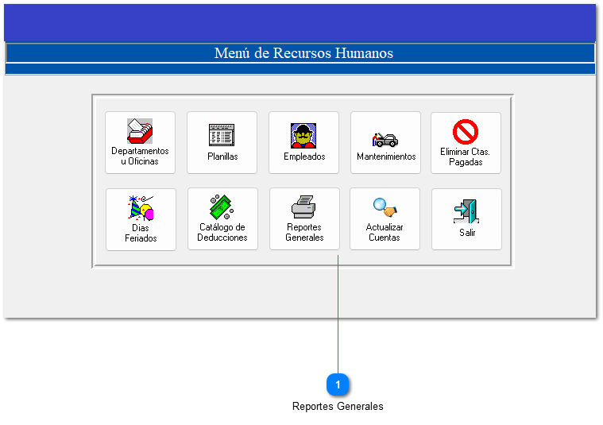Screen dimensions: 603x425
Task: Open Departamentos u Oficinas via its label
Action: pyautogui.click(x=140, y=156)
